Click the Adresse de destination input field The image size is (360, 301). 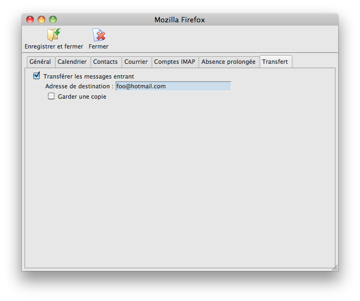(173, 86)
